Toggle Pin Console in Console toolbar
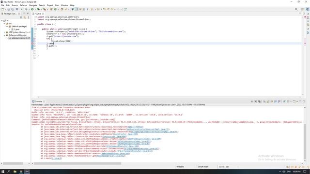Screen dimensions: 310x174 pyautogui.click(x=284, y=101)
